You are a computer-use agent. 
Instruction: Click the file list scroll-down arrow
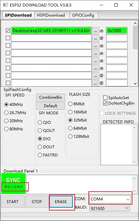click(135, 83)
